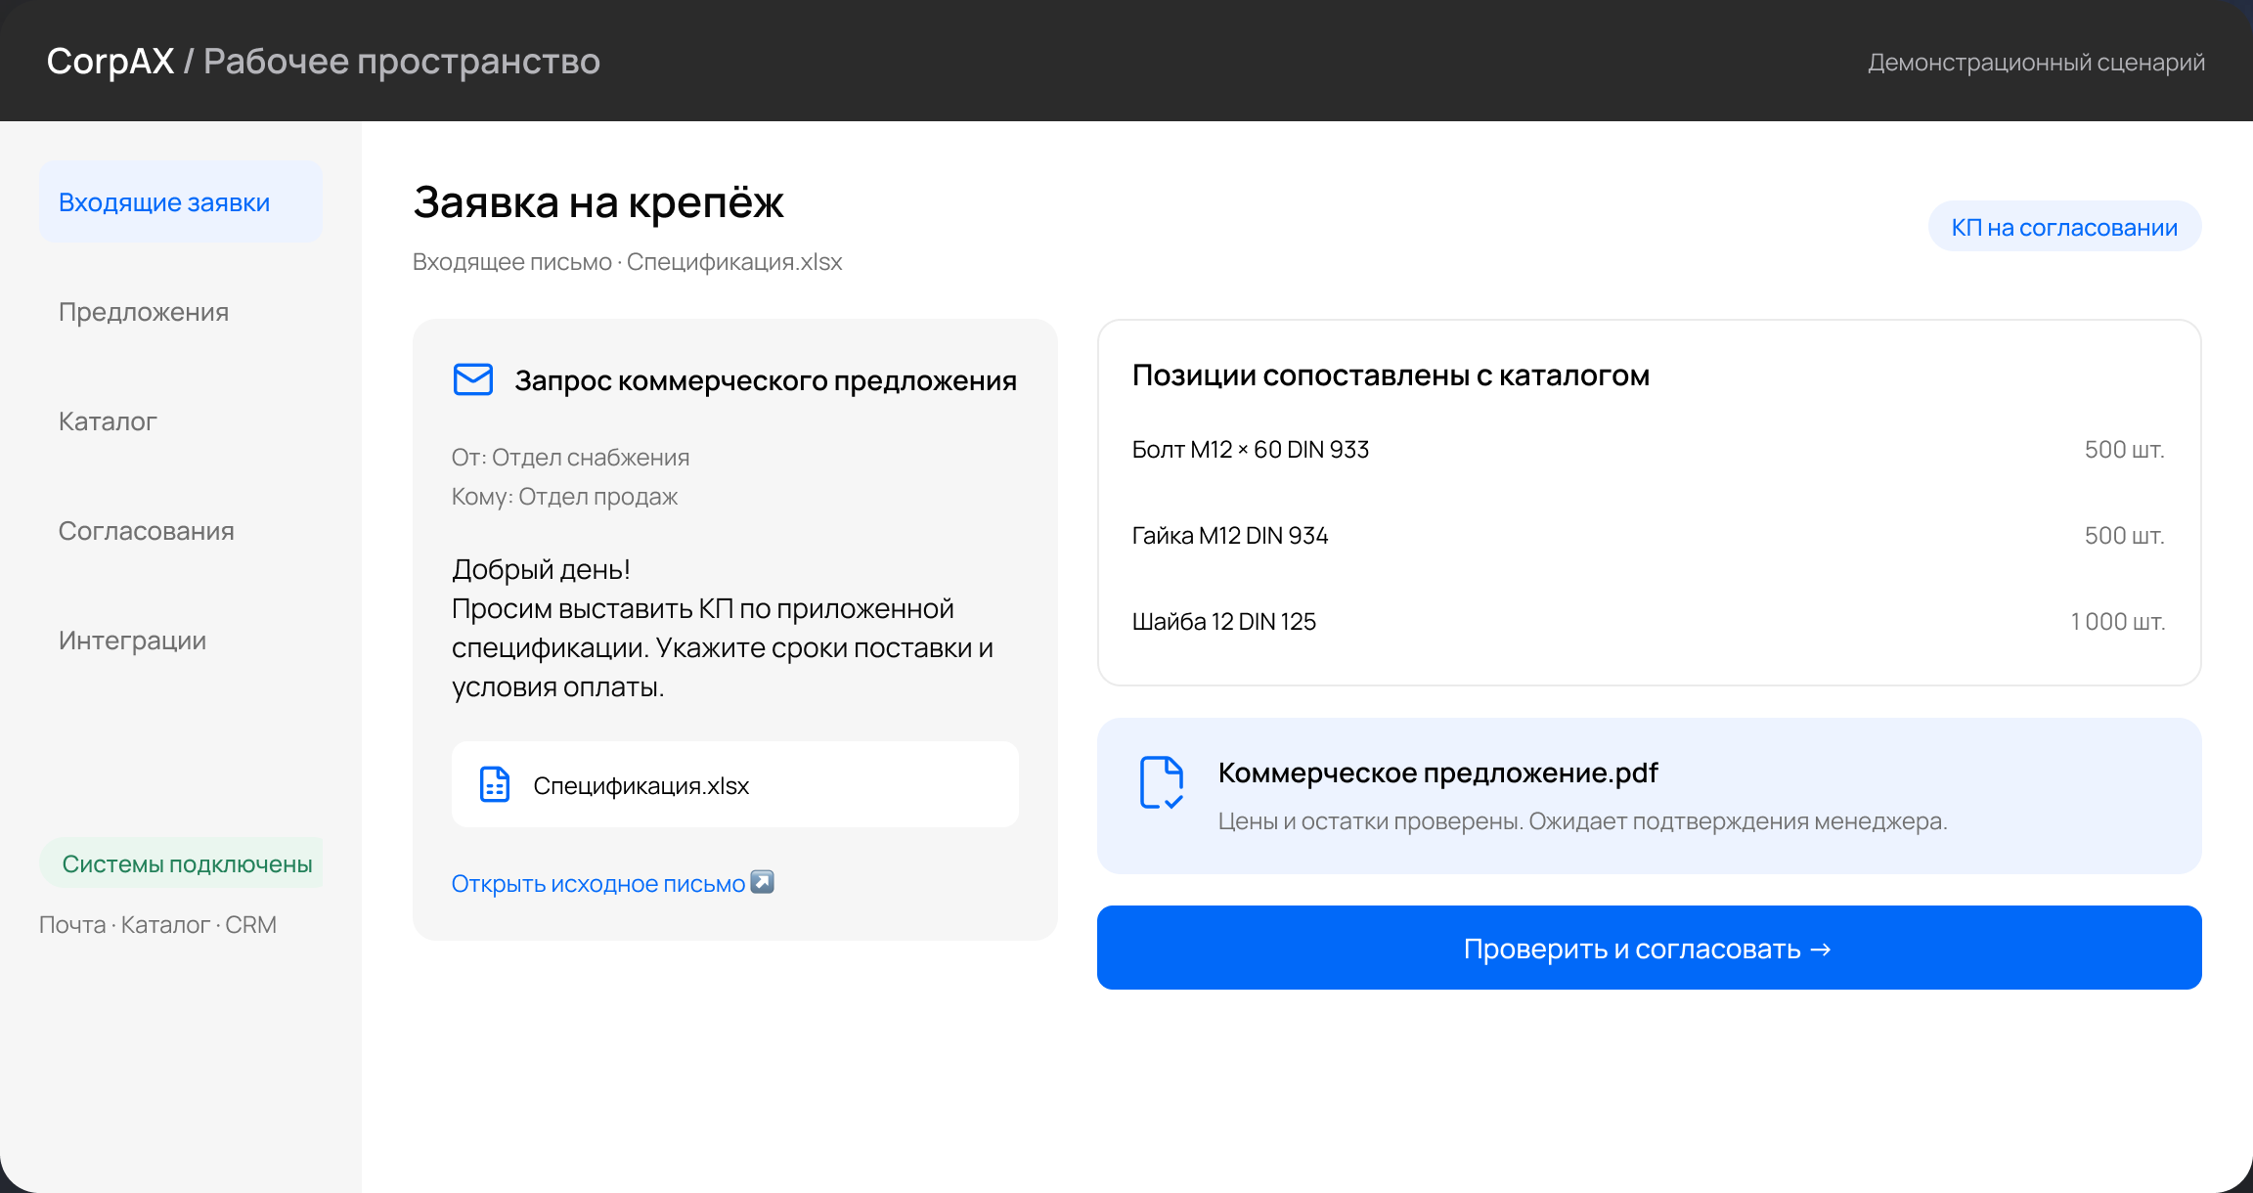Click the Демонстрационный сценарий label

point(2036,62)
